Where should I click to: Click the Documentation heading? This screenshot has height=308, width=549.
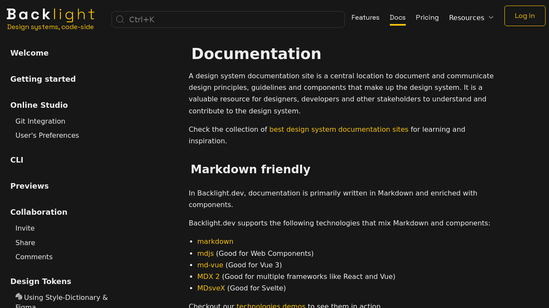click(256, 54)
